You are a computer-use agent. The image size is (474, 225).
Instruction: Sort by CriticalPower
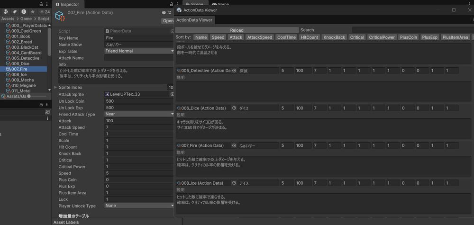[x=382, y=37]
